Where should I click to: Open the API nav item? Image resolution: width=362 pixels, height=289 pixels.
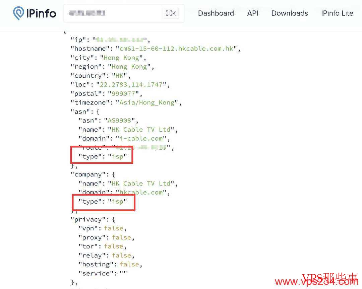(x=253, y=13)
